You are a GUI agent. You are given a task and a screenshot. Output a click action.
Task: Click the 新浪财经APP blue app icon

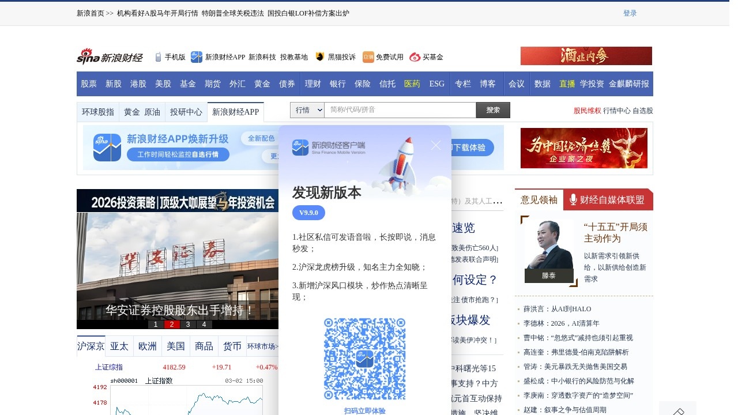click(x=196, y=56)
